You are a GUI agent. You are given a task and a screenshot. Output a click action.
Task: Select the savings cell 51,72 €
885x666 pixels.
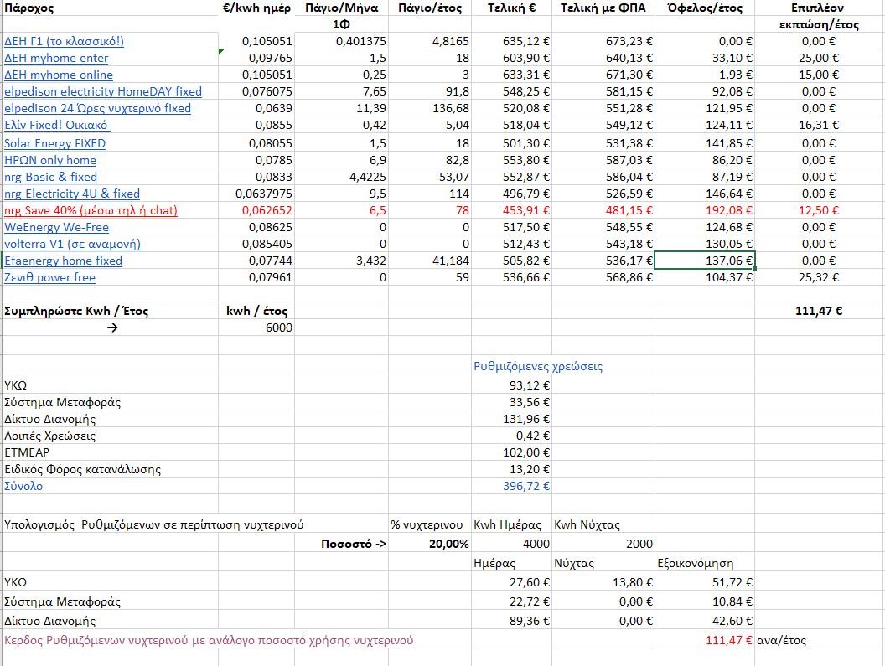coord(704,582)
